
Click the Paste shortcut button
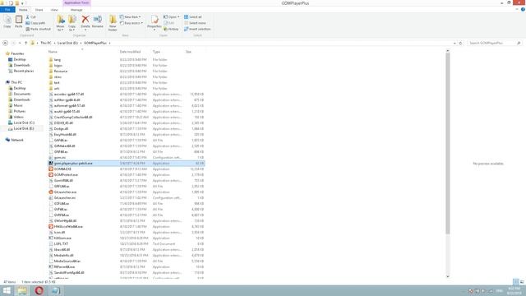(39, 29)
